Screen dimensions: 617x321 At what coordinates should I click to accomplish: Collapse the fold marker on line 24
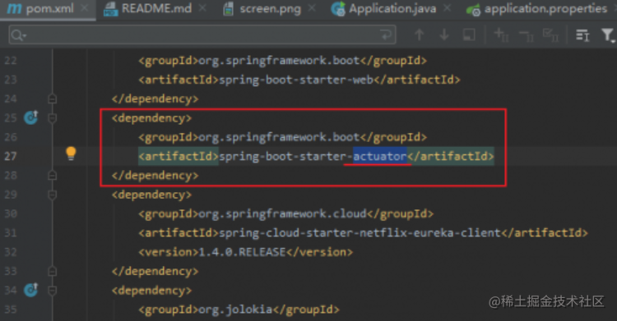tap(53, 99)
